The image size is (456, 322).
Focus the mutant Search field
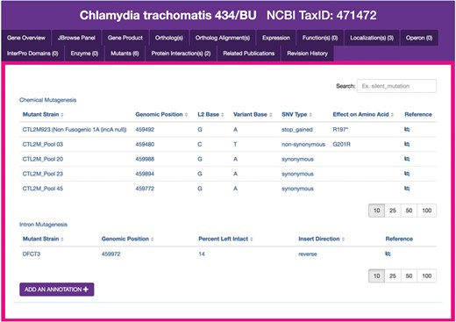[396, 86]
